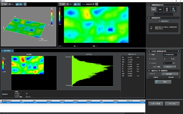Click the calculate button with export icon
Image resolution: width=183 pixels, height=114 pixels.
[x=162, y=82]
